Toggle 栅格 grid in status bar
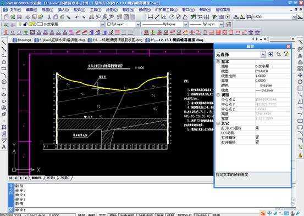Image resolution: width=304 pixels, height=216 pixels. tap(92, 215)
